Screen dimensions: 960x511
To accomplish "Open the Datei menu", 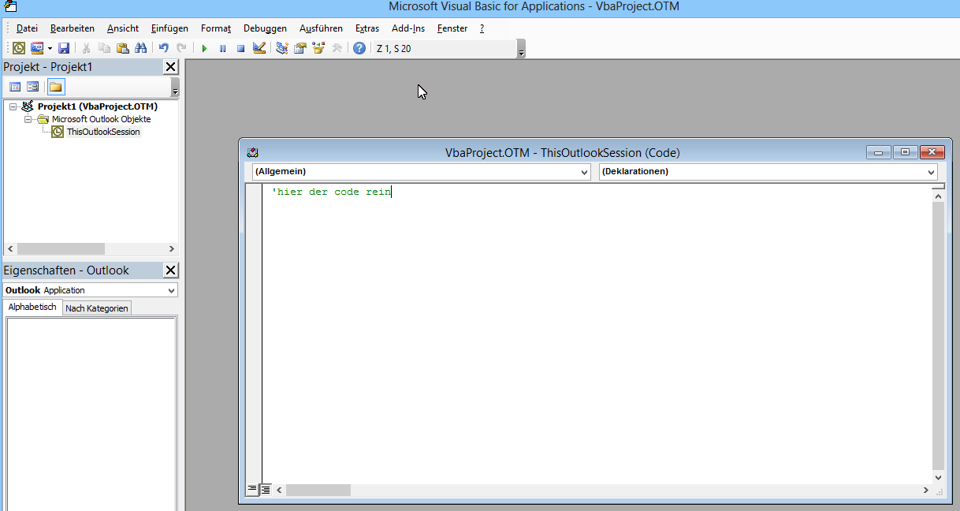I will [x=27, y=28].
